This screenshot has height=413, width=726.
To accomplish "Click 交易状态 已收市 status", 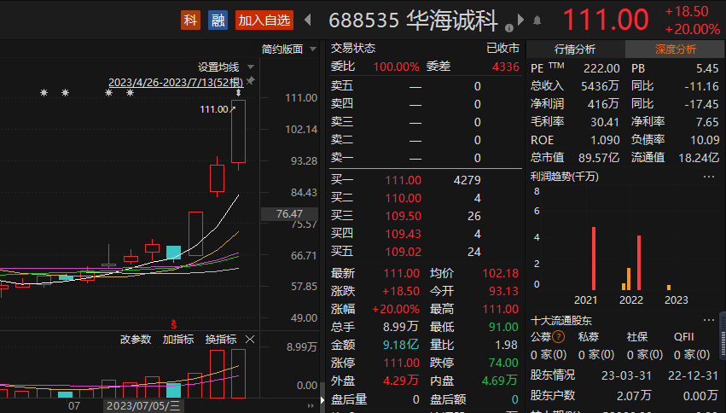I will (x=502, y=48).
